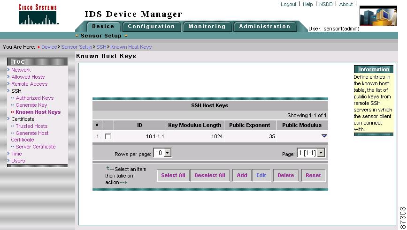The height and width of the screenshot is (230, 407).
Task: Open Allowed Hosts in the TOC
Action: click(x=28, y=77)
